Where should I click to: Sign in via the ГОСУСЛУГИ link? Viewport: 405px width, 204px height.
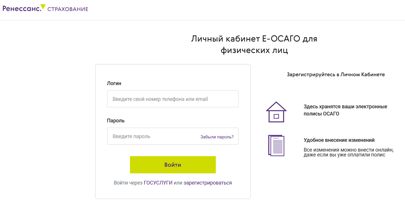[x=158, y=183]
